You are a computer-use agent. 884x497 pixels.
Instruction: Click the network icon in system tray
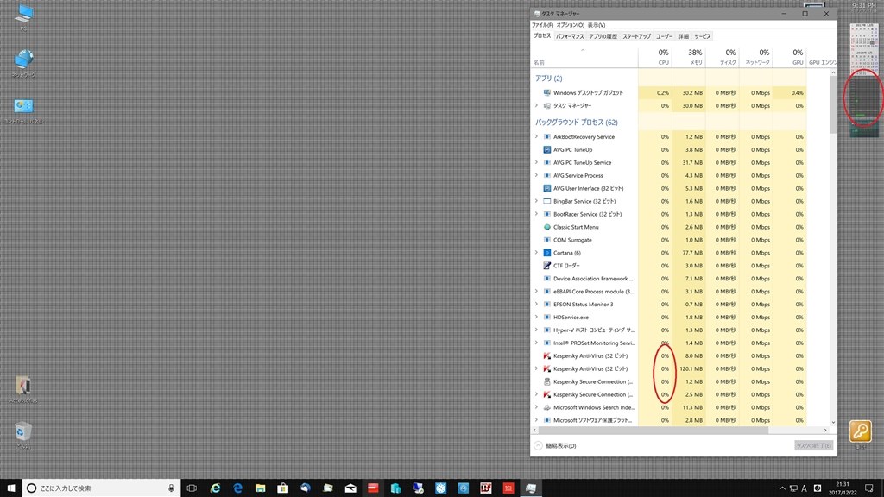point(793,488)
